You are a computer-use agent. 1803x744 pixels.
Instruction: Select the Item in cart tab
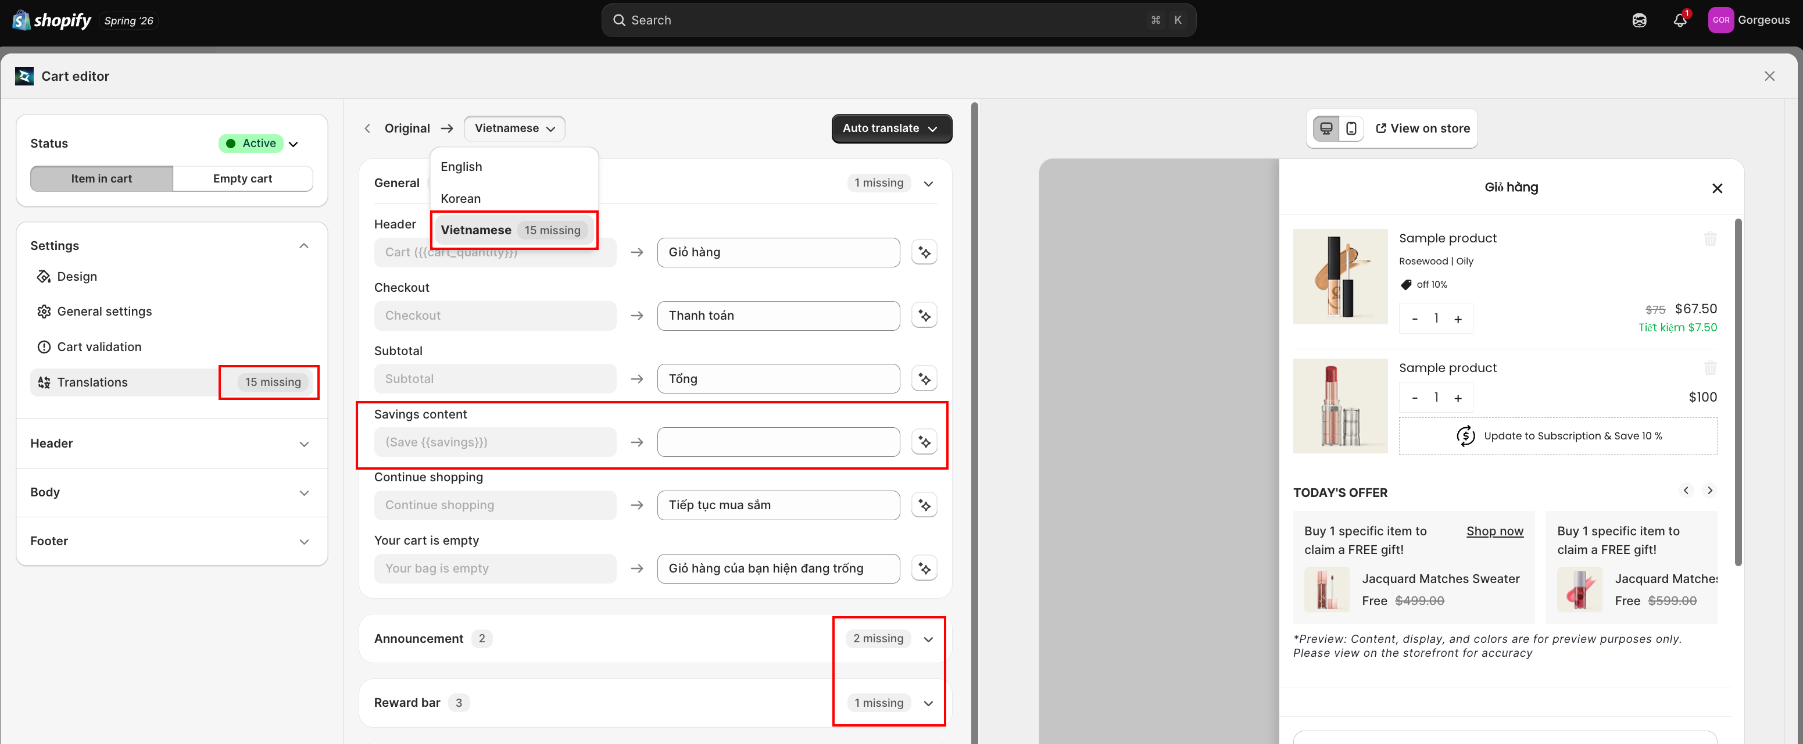click(102, 178)
